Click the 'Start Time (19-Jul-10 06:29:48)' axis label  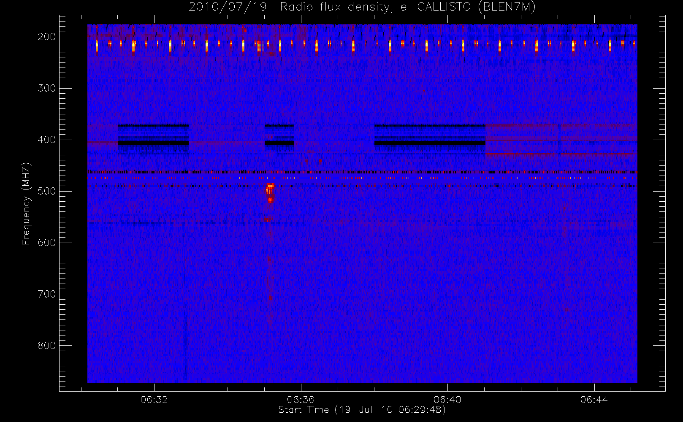coord(362,410)
